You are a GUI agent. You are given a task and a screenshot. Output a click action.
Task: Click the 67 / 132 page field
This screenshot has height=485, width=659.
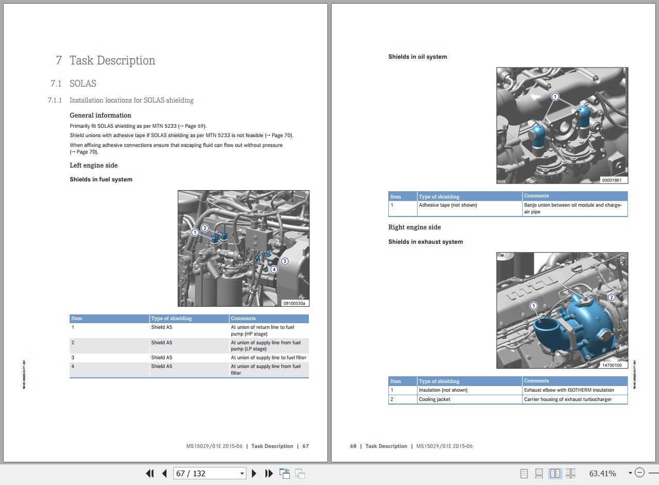(x=206, y=473)
